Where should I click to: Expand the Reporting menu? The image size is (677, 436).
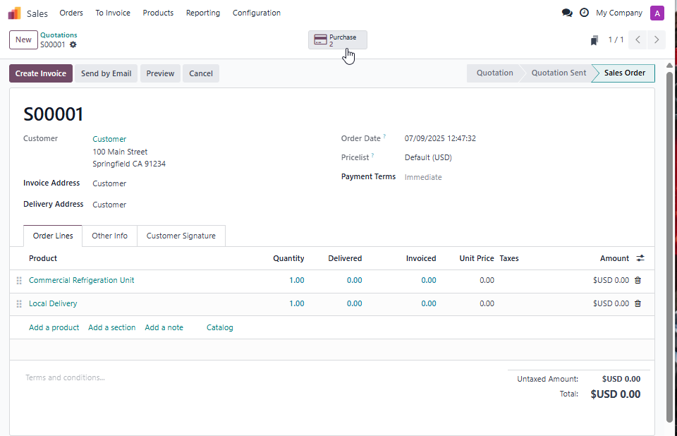[x=202, y=13]
